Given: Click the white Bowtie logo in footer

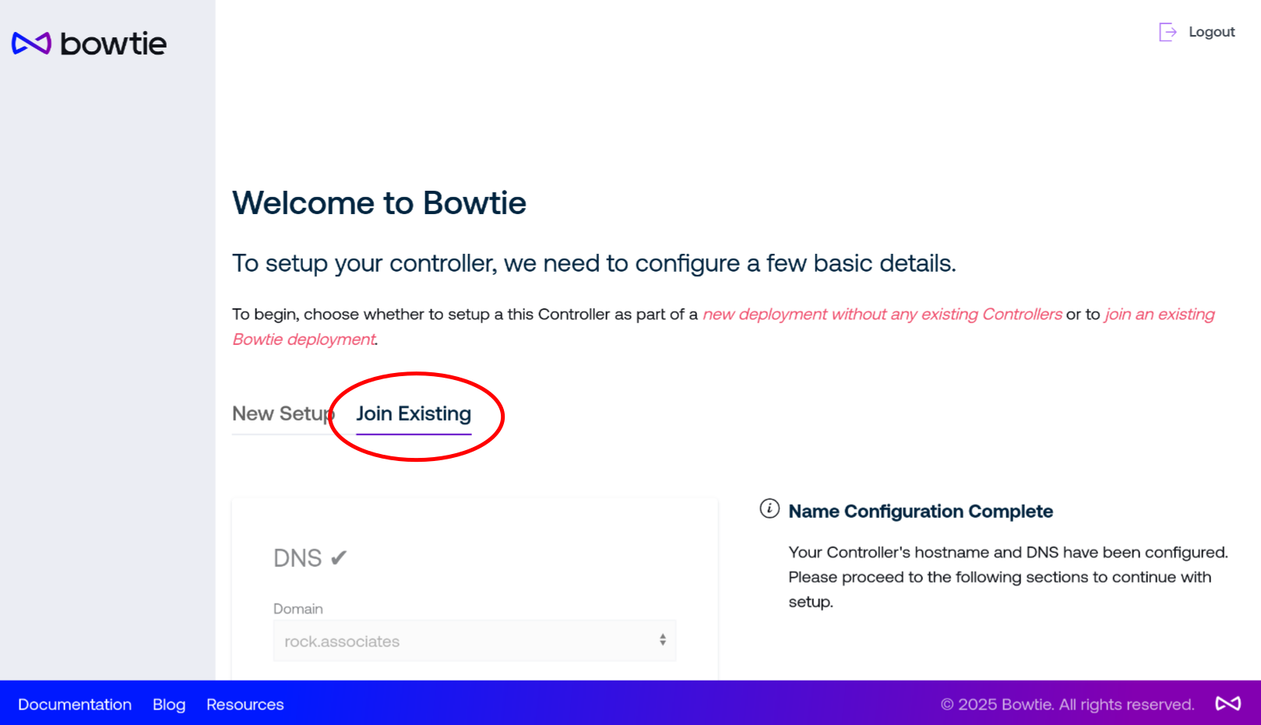Looking at the screenshot, I should tap(1228, 704).
